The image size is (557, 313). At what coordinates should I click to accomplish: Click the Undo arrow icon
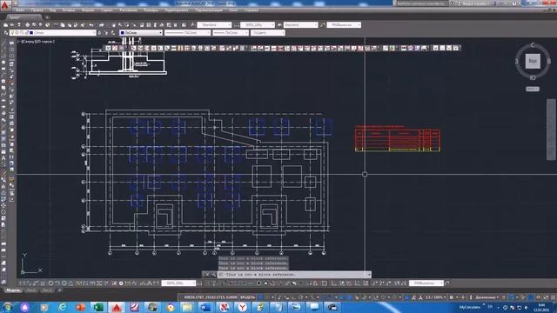click(x=91, y=25)
